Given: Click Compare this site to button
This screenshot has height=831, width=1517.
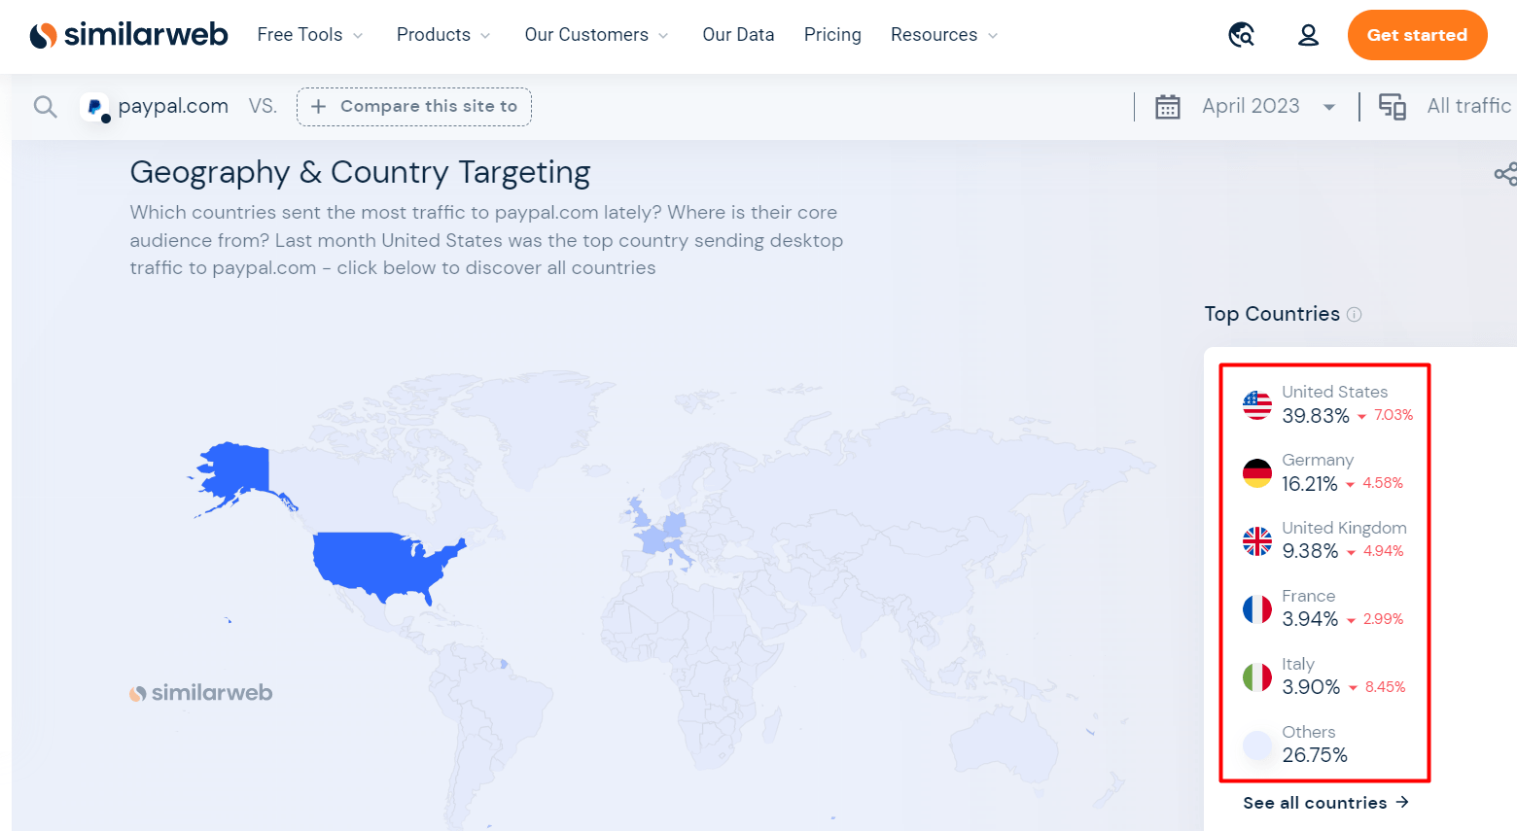Looking at the screenshot, I should coord(414,106).
